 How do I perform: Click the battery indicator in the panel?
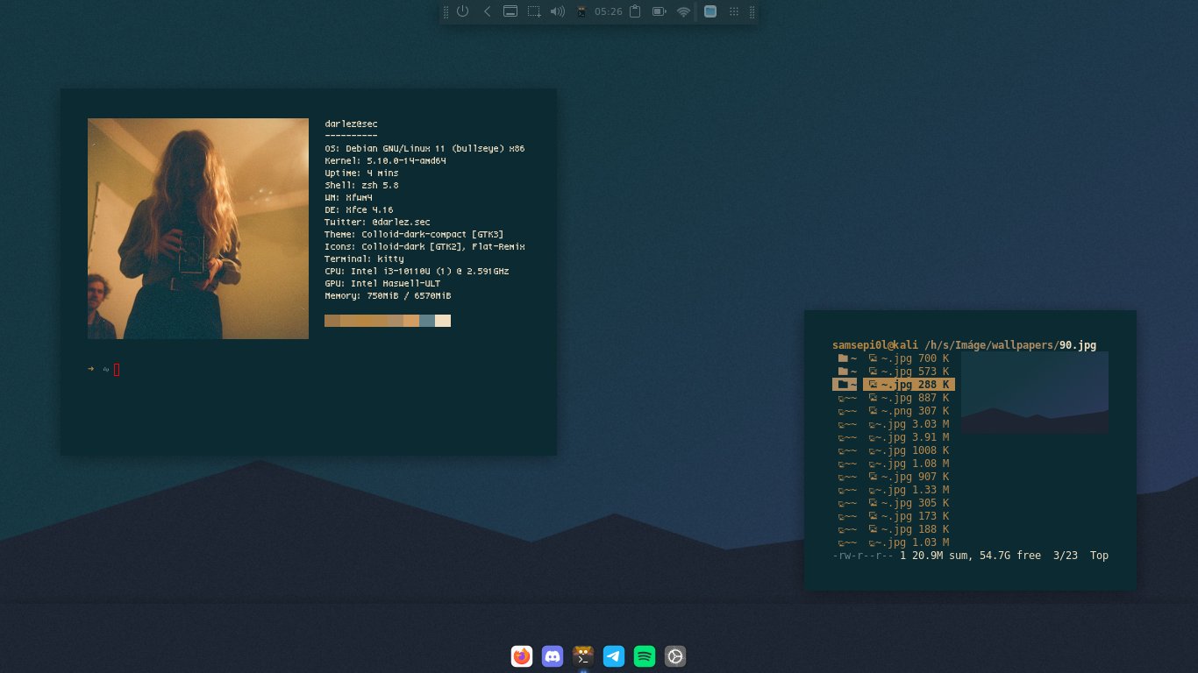658,11
